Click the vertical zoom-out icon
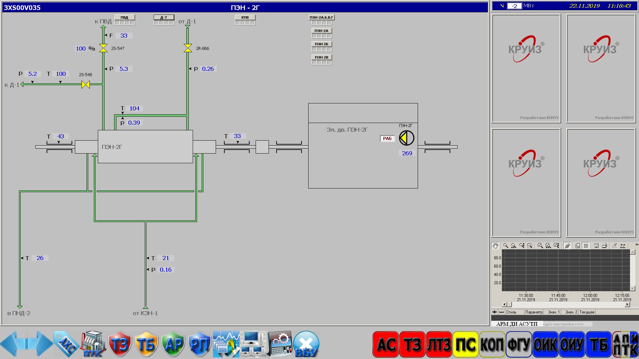The height and width of the screenshot is (359, 639). [x=556, y=246]
